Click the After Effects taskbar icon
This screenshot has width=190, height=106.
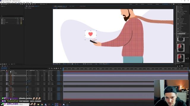(x=56, y=105)
